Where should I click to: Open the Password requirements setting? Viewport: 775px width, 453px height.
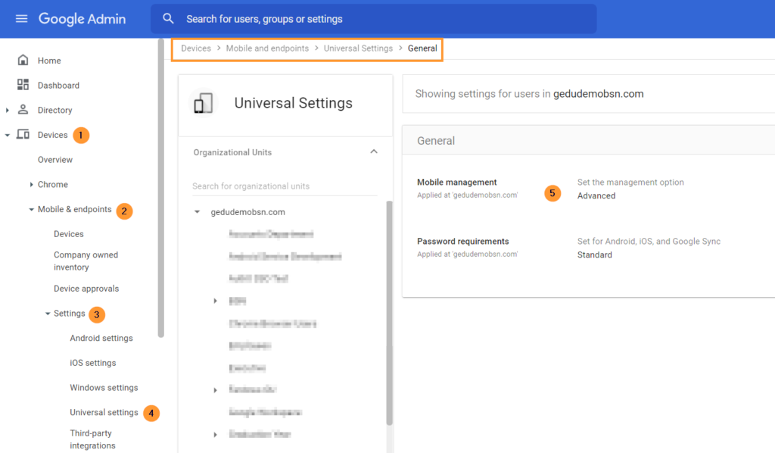462,241
